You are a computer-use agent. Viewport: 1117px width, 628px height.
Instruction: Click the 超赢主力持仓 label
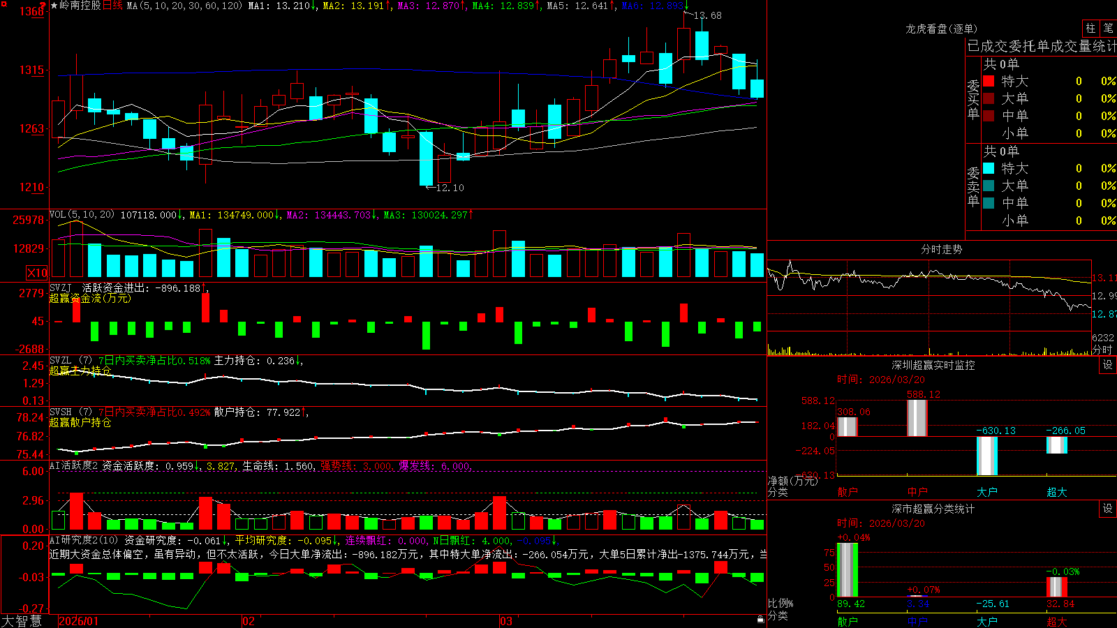pyautogui.click(x=80, y=371)
